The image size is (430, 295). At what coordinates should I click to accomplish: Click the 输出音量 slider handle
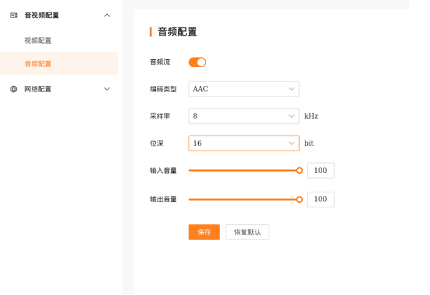pyautogui.click(x=299, y=199)
